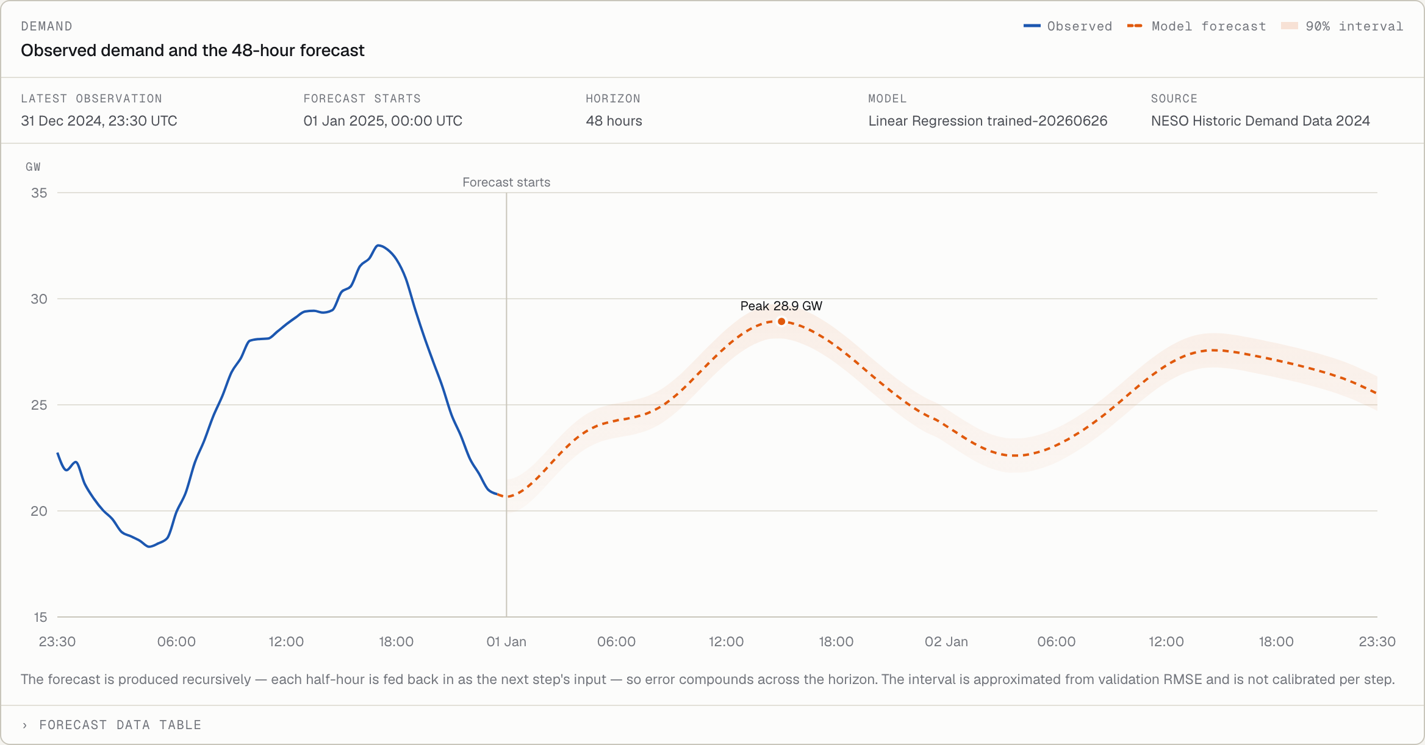Click the value '01 Jan 2025, 00:00 UTC'
The width and height of the screenshot is (1425, 745).
point(382,121)
